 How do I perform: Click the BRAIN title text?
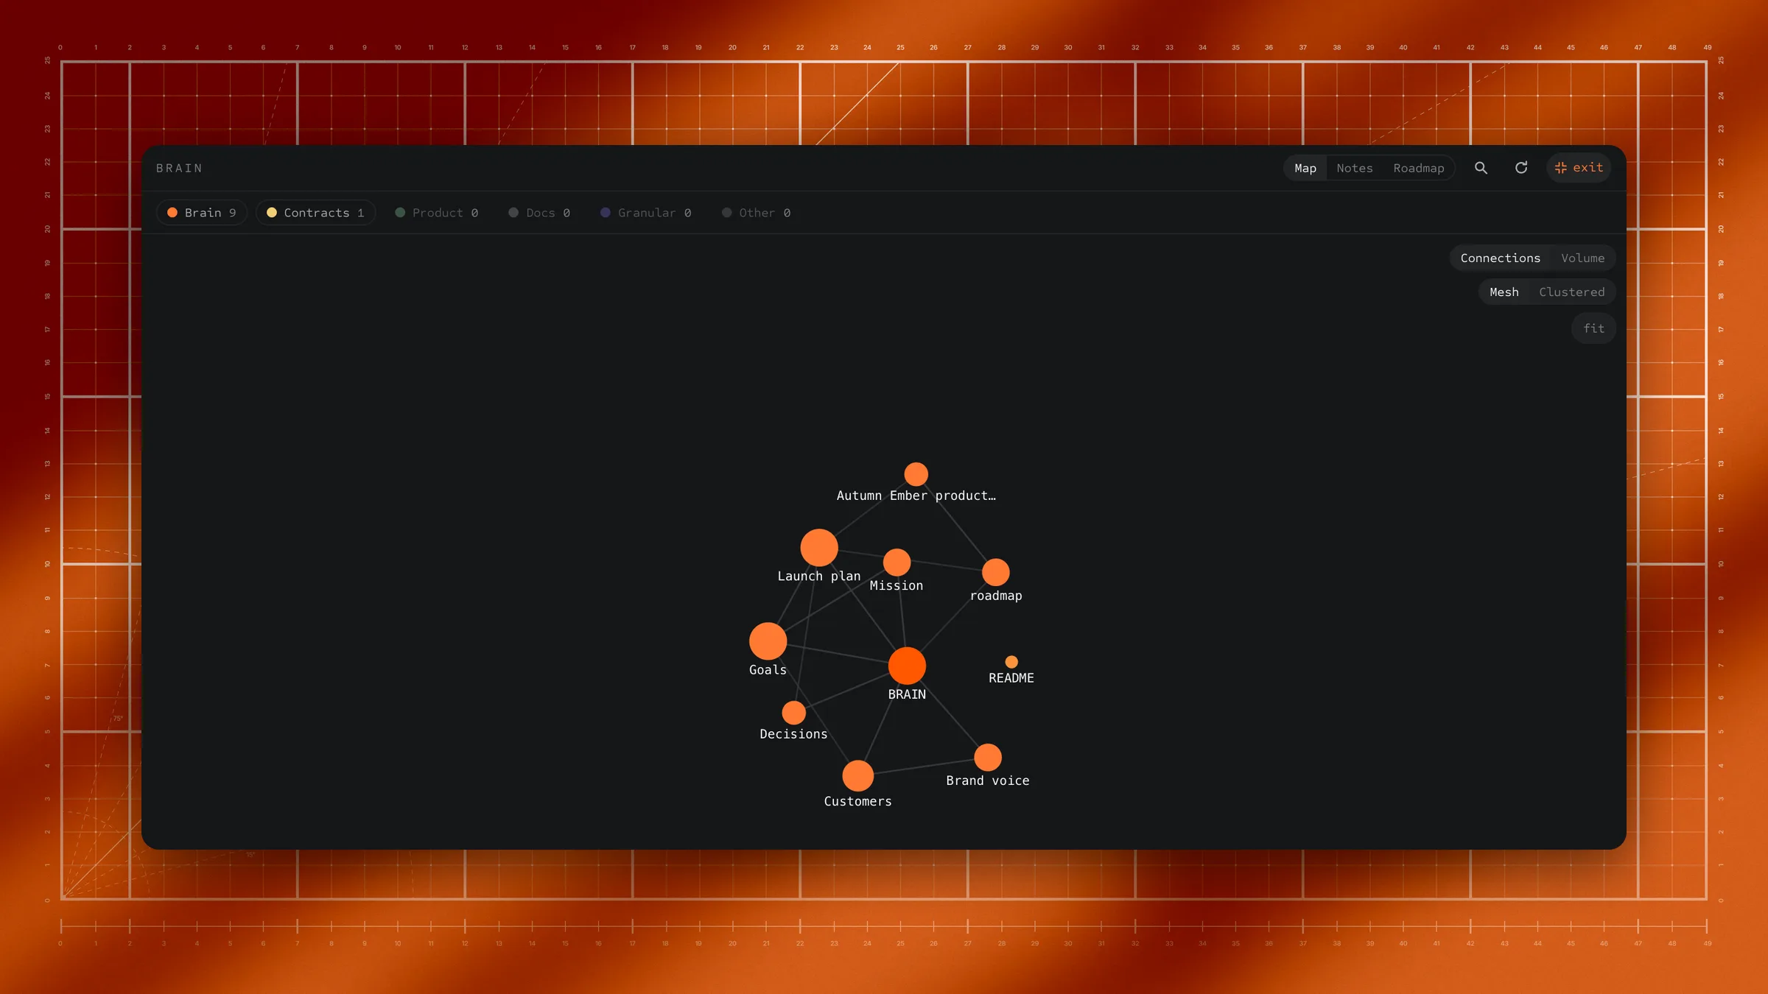179,169
